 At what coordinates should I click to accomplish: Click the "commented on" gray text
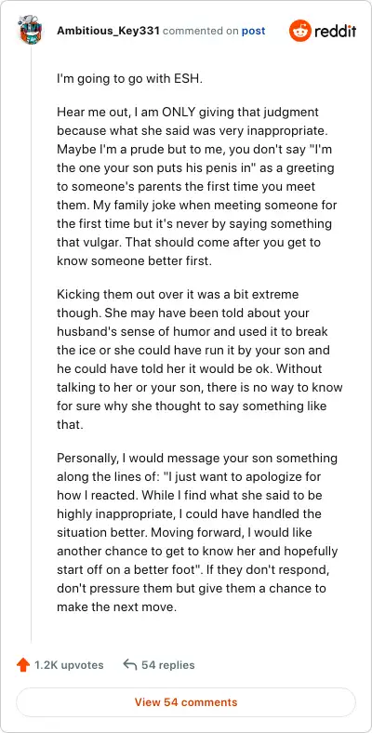tap(201, 31)
